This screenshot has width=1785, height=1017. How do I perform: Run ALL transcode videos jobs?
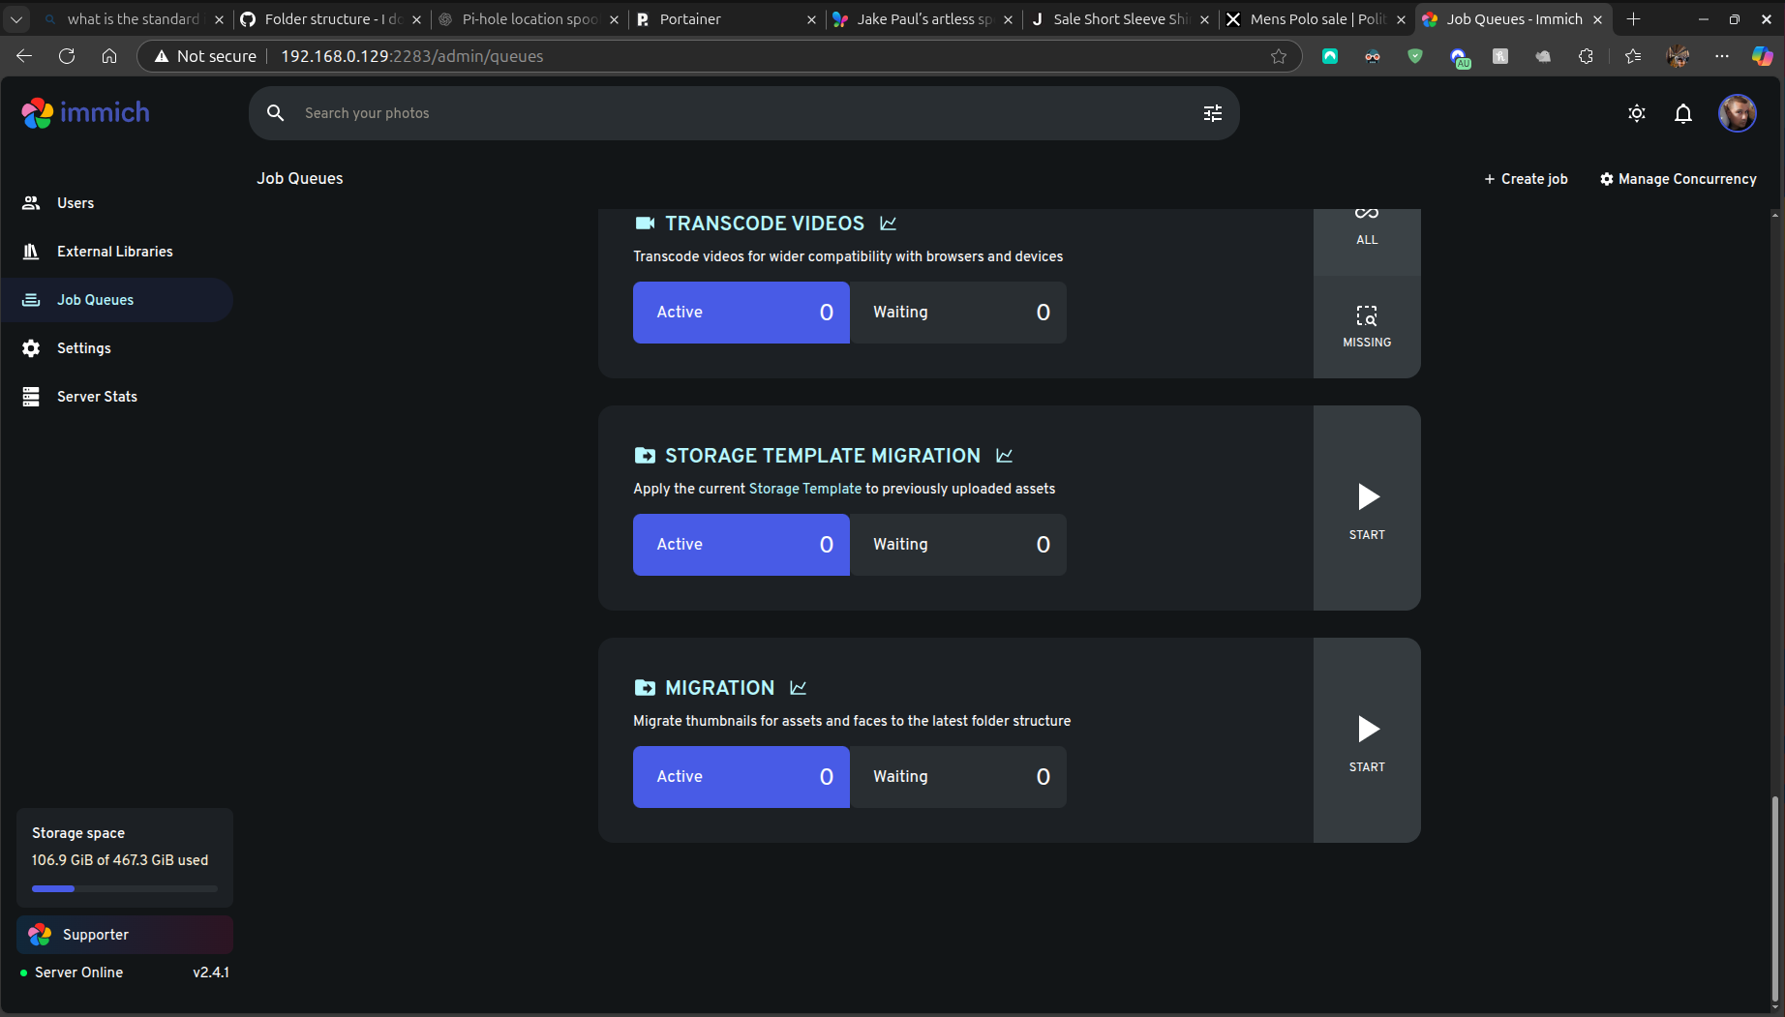click(1366, 223)
